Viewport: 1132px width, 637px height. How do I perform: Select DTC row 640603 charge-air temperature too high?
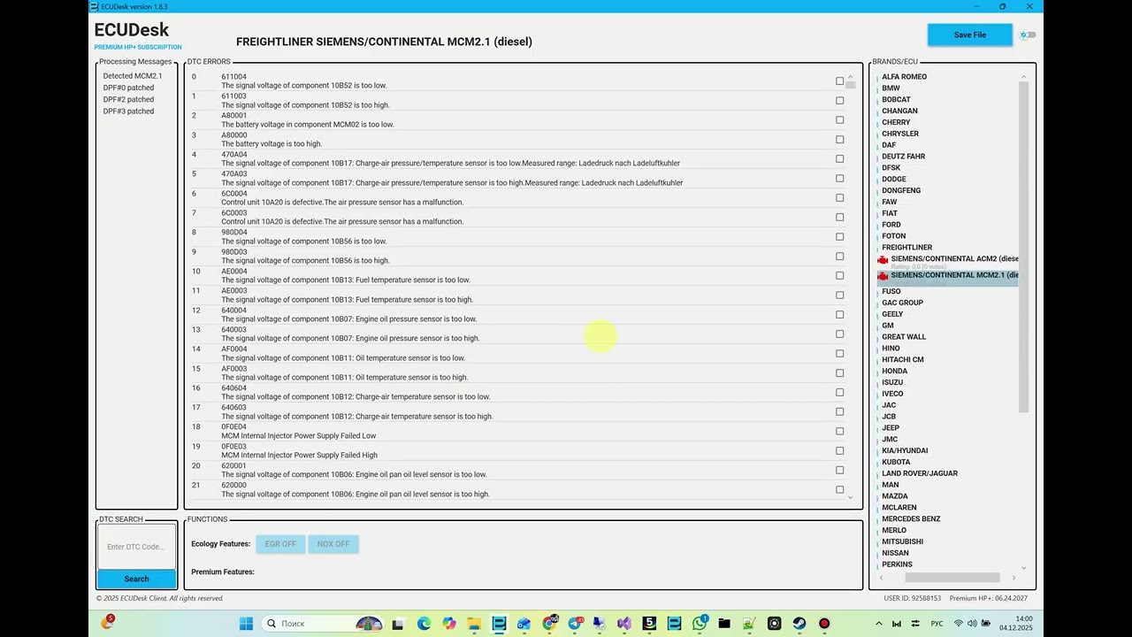[x=518, y=412]
